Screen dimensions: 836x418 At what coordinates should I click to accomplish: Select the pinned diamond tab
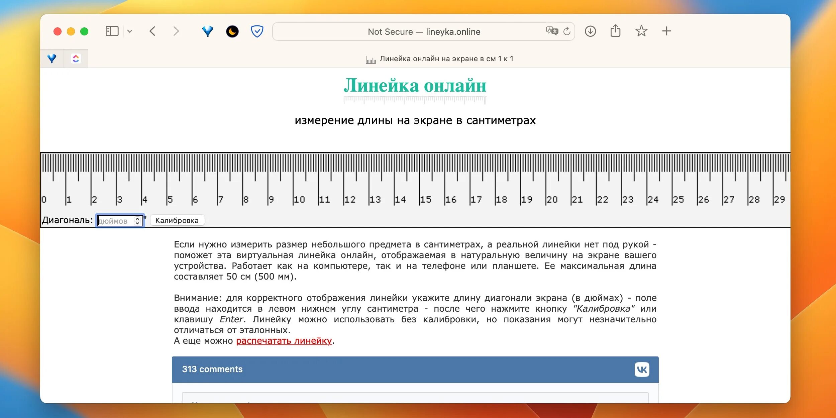coord(52,59)
